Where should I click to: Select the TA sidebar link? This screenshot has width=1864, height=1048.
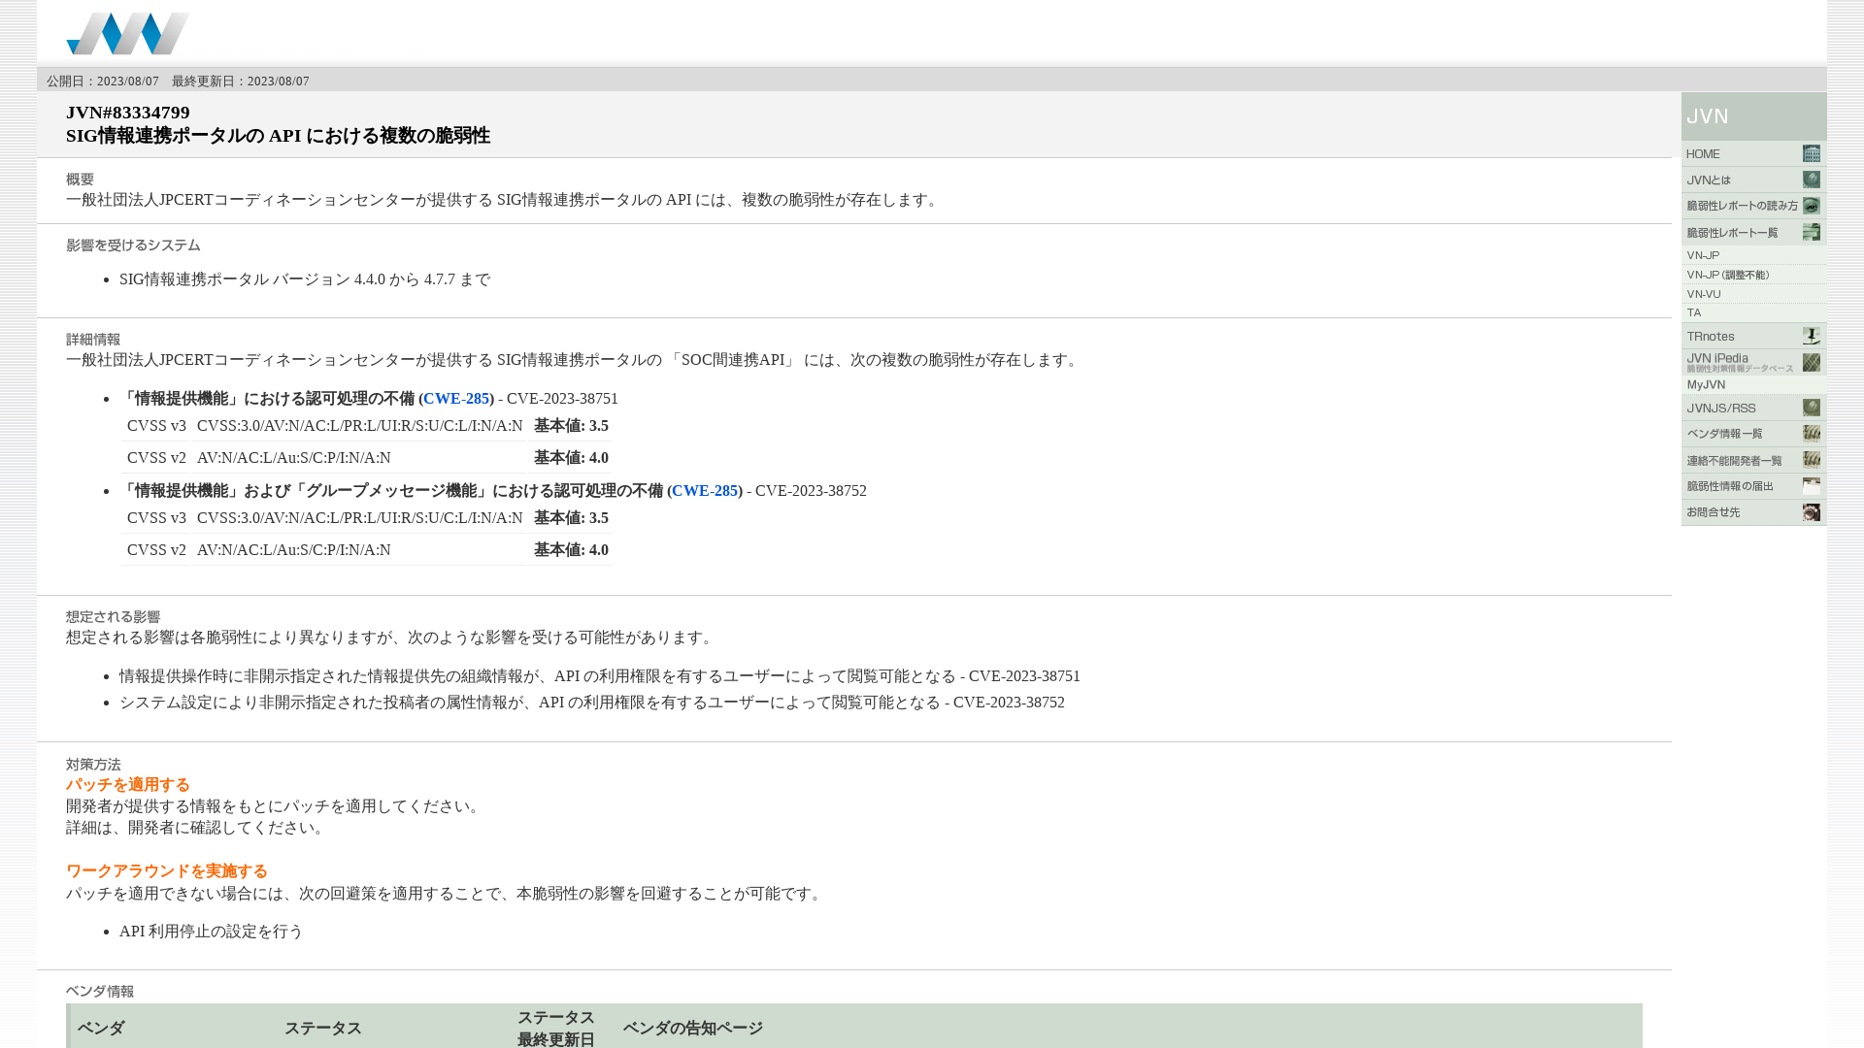[1753, 312]
